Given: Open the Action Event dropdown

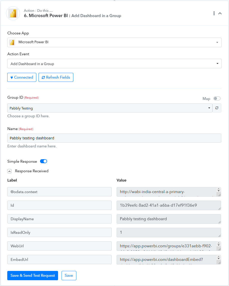Looking at the screenshot, I should tap(114, 64).
